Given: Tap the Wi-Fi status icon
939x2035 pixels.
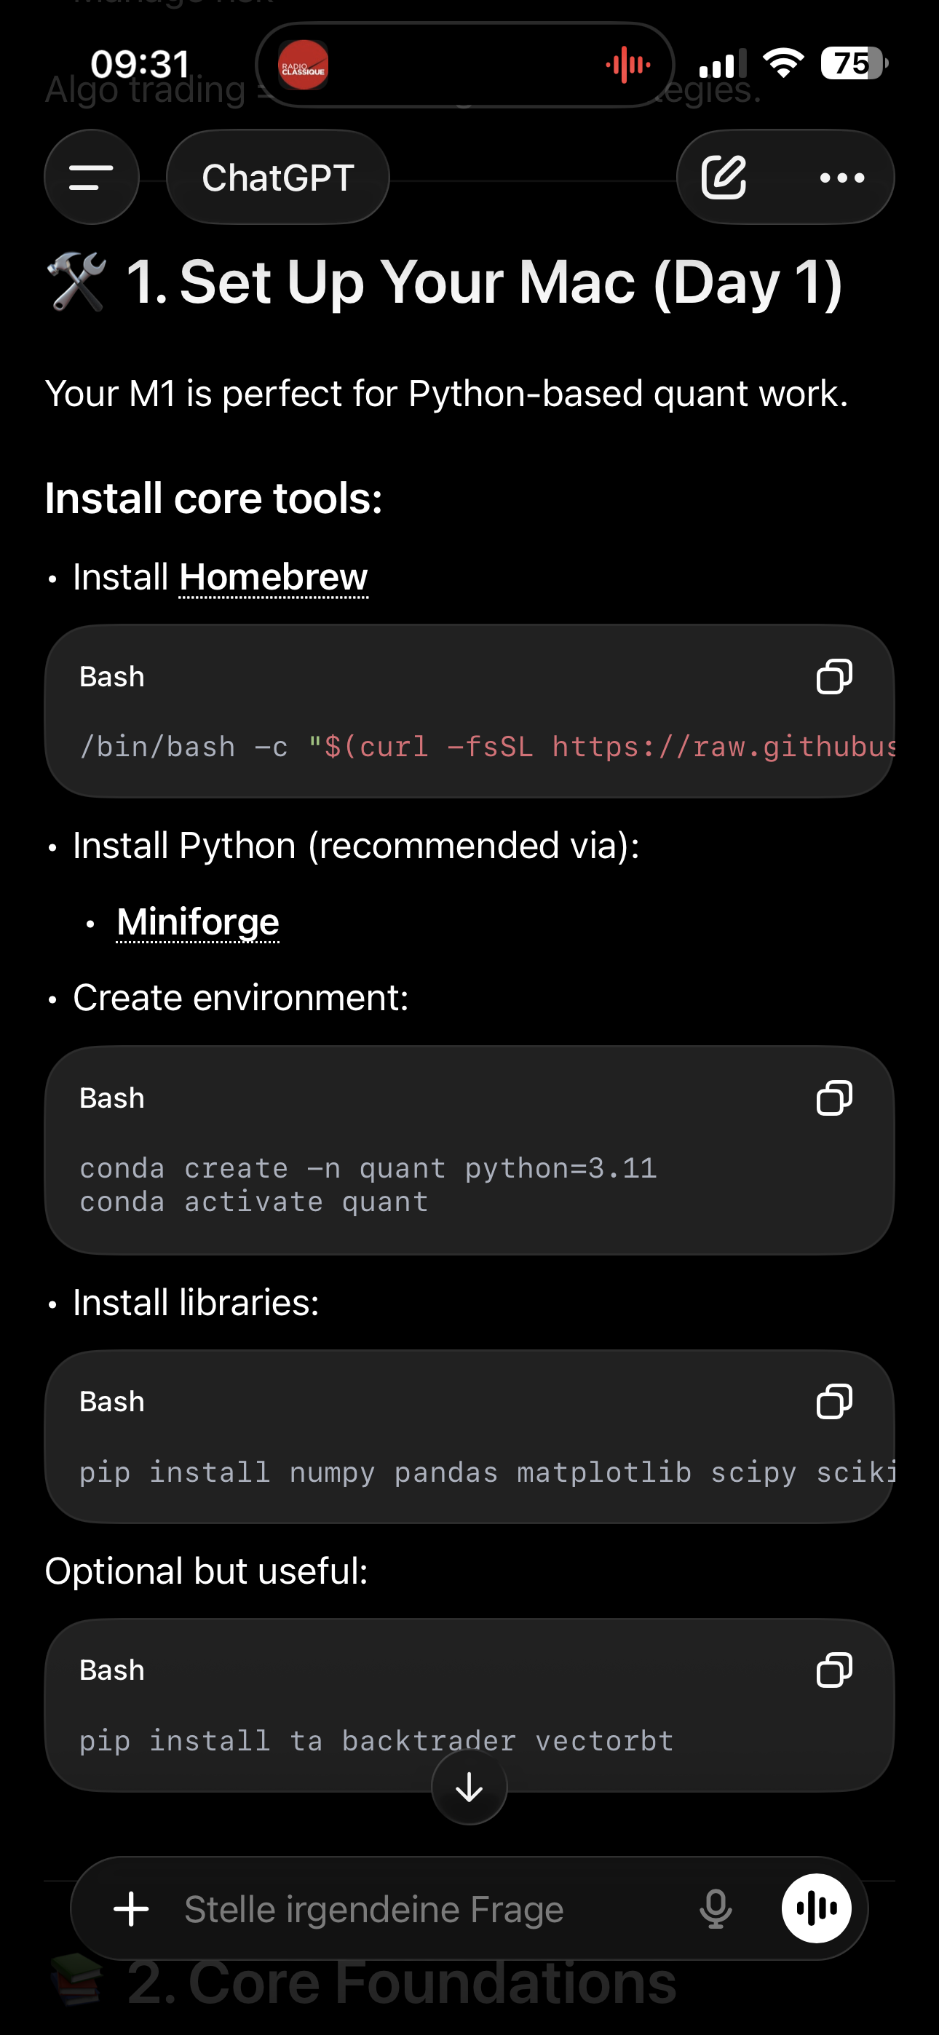Looking at the screenshot, I should click(x=783, y=63).
